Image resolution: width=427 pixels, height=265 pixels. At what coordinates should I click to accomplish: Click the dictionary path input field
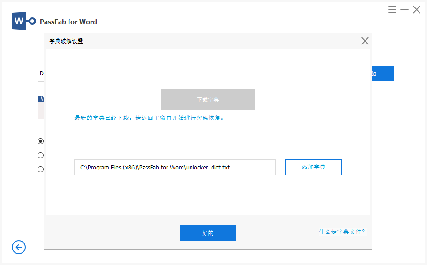click(x=175, y=167)
